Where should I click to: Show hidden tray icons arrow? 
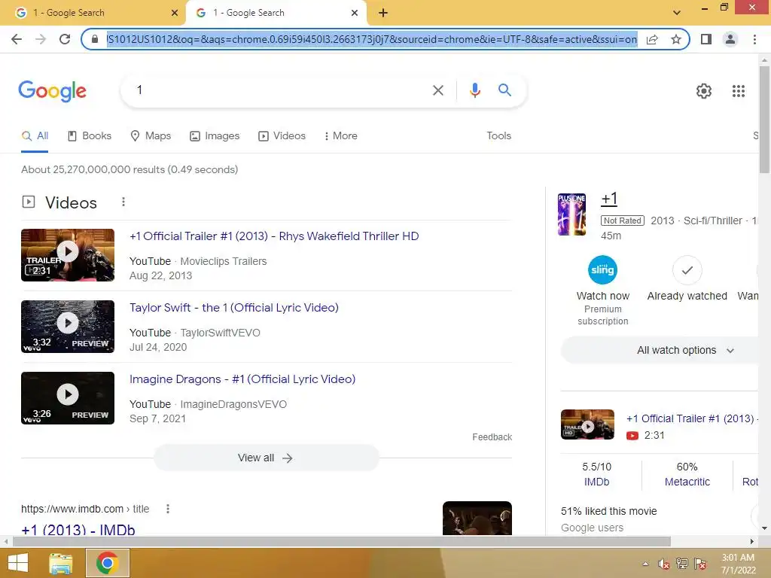(x=645, y=564)
